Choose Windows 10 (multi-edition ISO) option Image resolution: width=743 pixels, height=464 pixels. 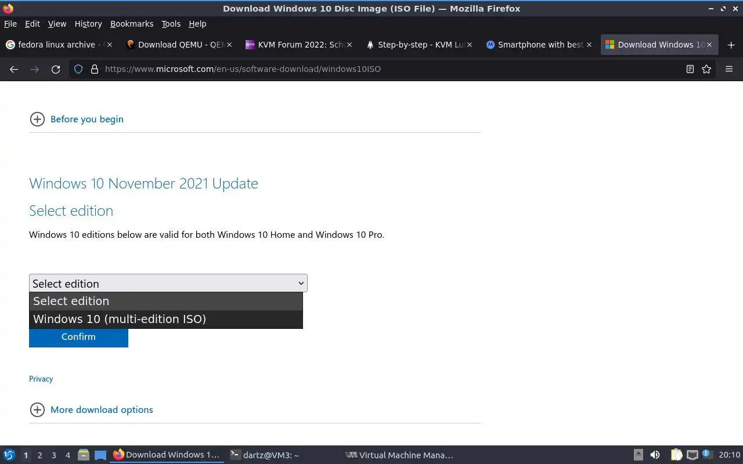point(166,319)
